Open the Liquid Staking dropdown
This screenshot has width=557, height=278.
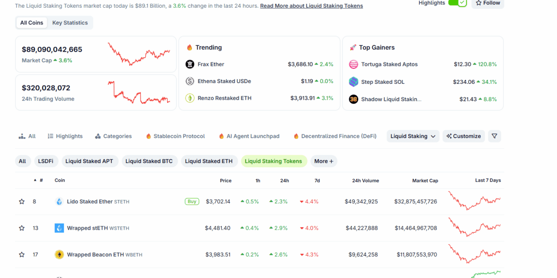coord(413,136)
